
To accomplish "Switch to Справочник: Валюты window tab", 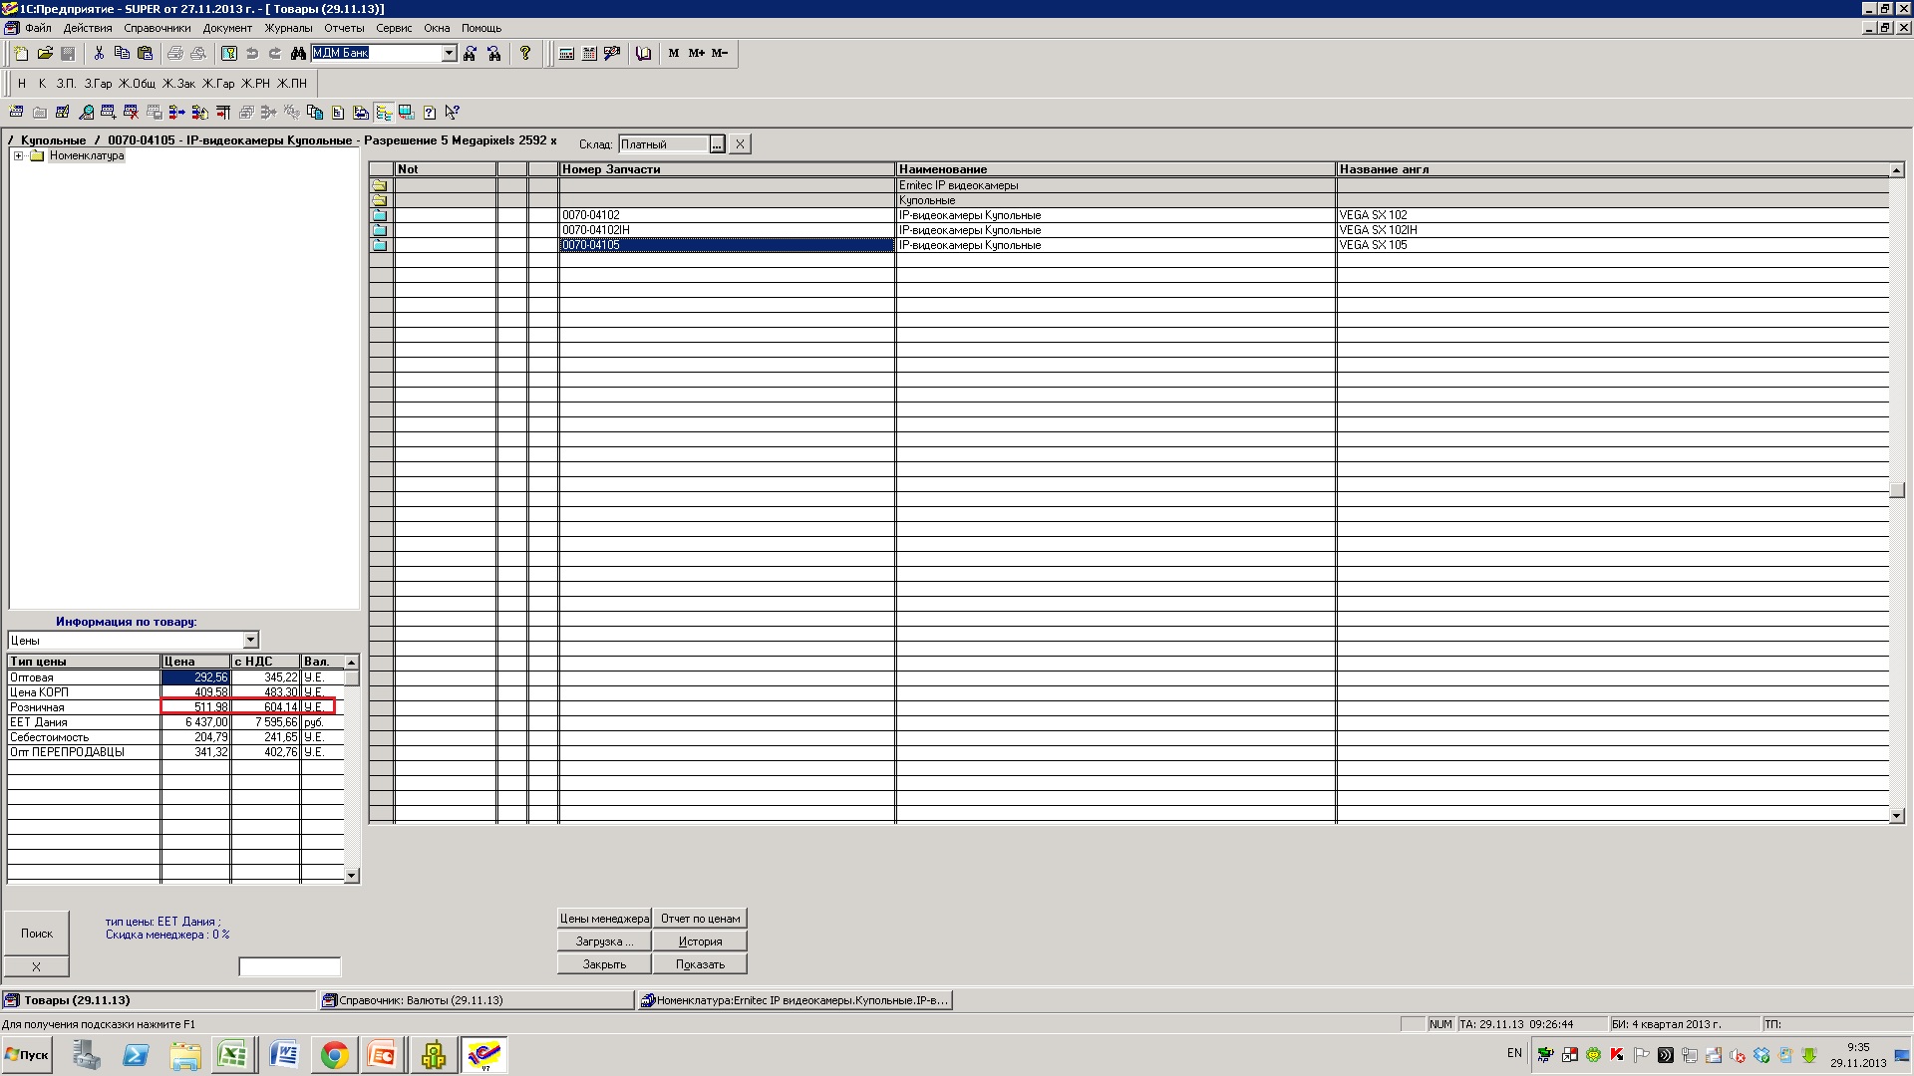I will click(x=477, y=1000).
